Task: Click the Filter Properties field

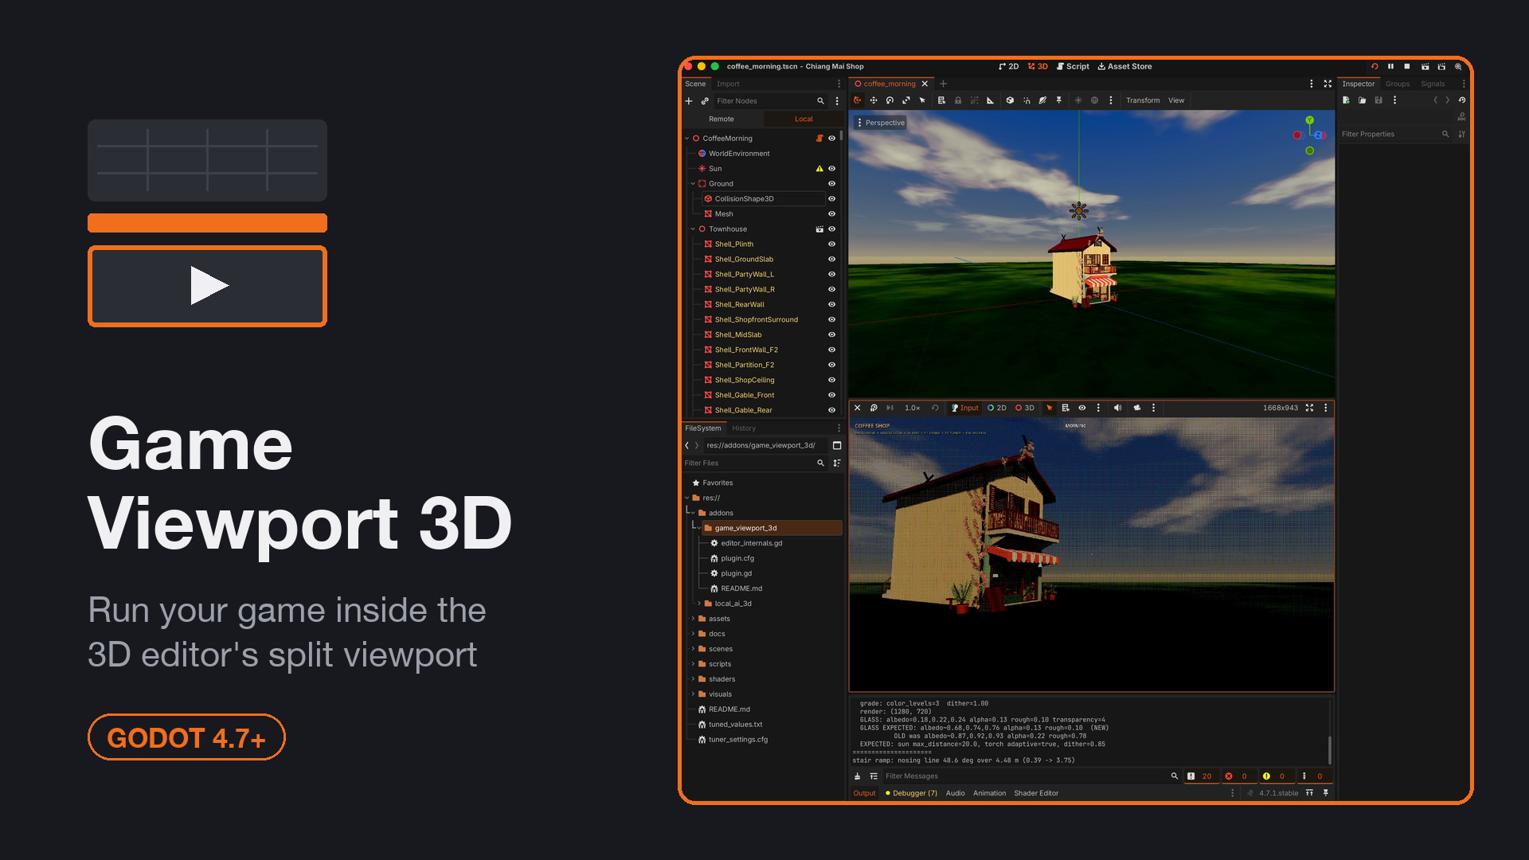Action: point(1395,135)
